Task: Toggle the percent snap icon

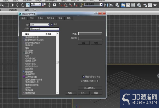Action: (70, 5)
